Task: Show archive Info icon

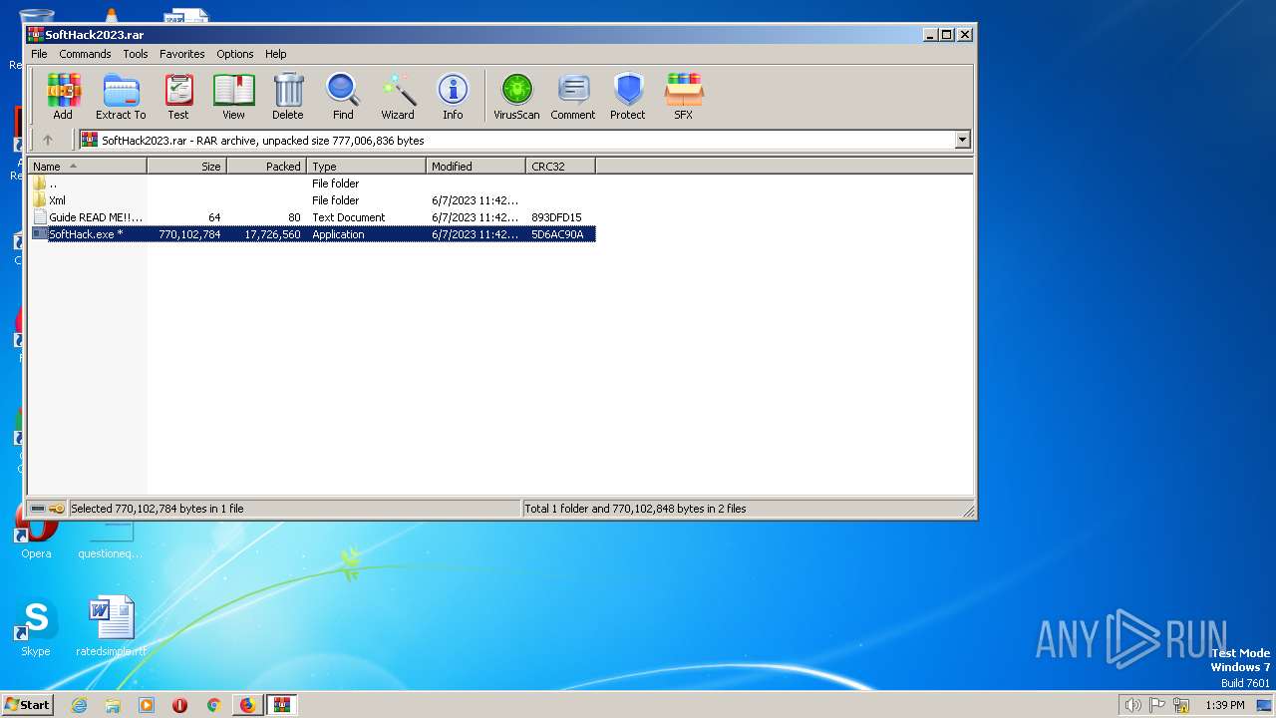Action: (x=453, y=97)
